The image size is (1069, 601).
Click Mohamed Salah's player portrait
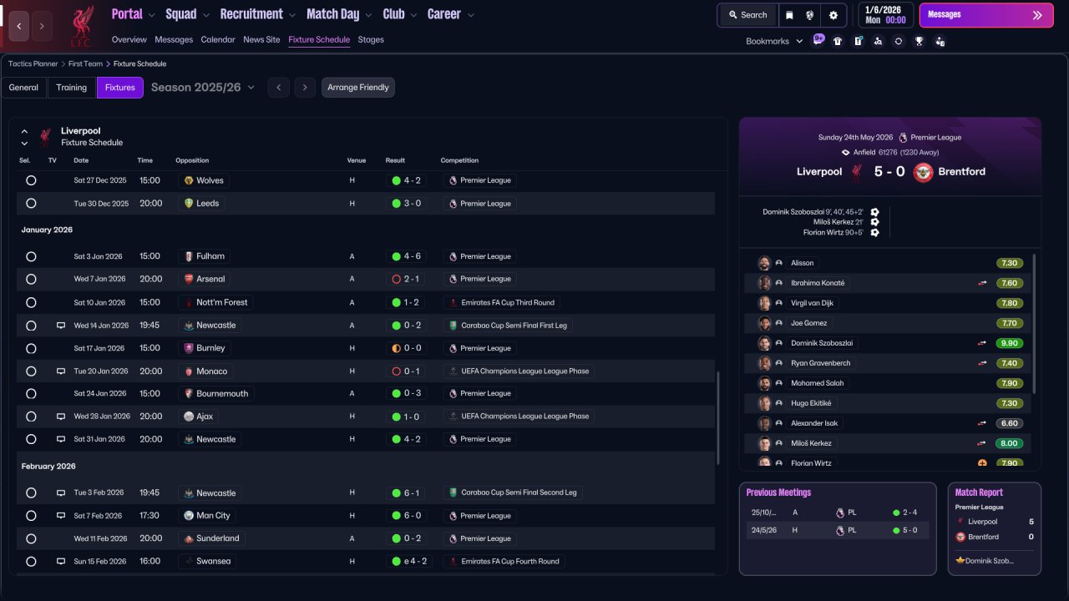(x=764, y=383)
